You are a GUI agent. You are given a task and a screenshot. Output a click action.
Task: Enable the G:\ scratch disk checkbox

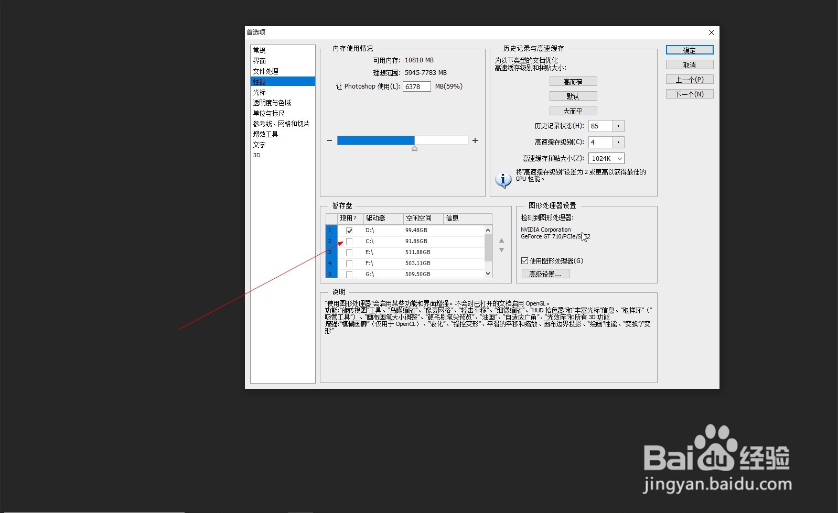tap(349, 274)
